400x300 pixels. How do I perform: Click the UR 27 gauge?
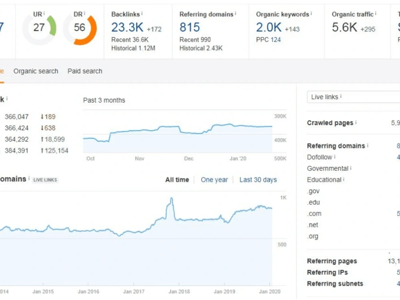pos(39,28)
